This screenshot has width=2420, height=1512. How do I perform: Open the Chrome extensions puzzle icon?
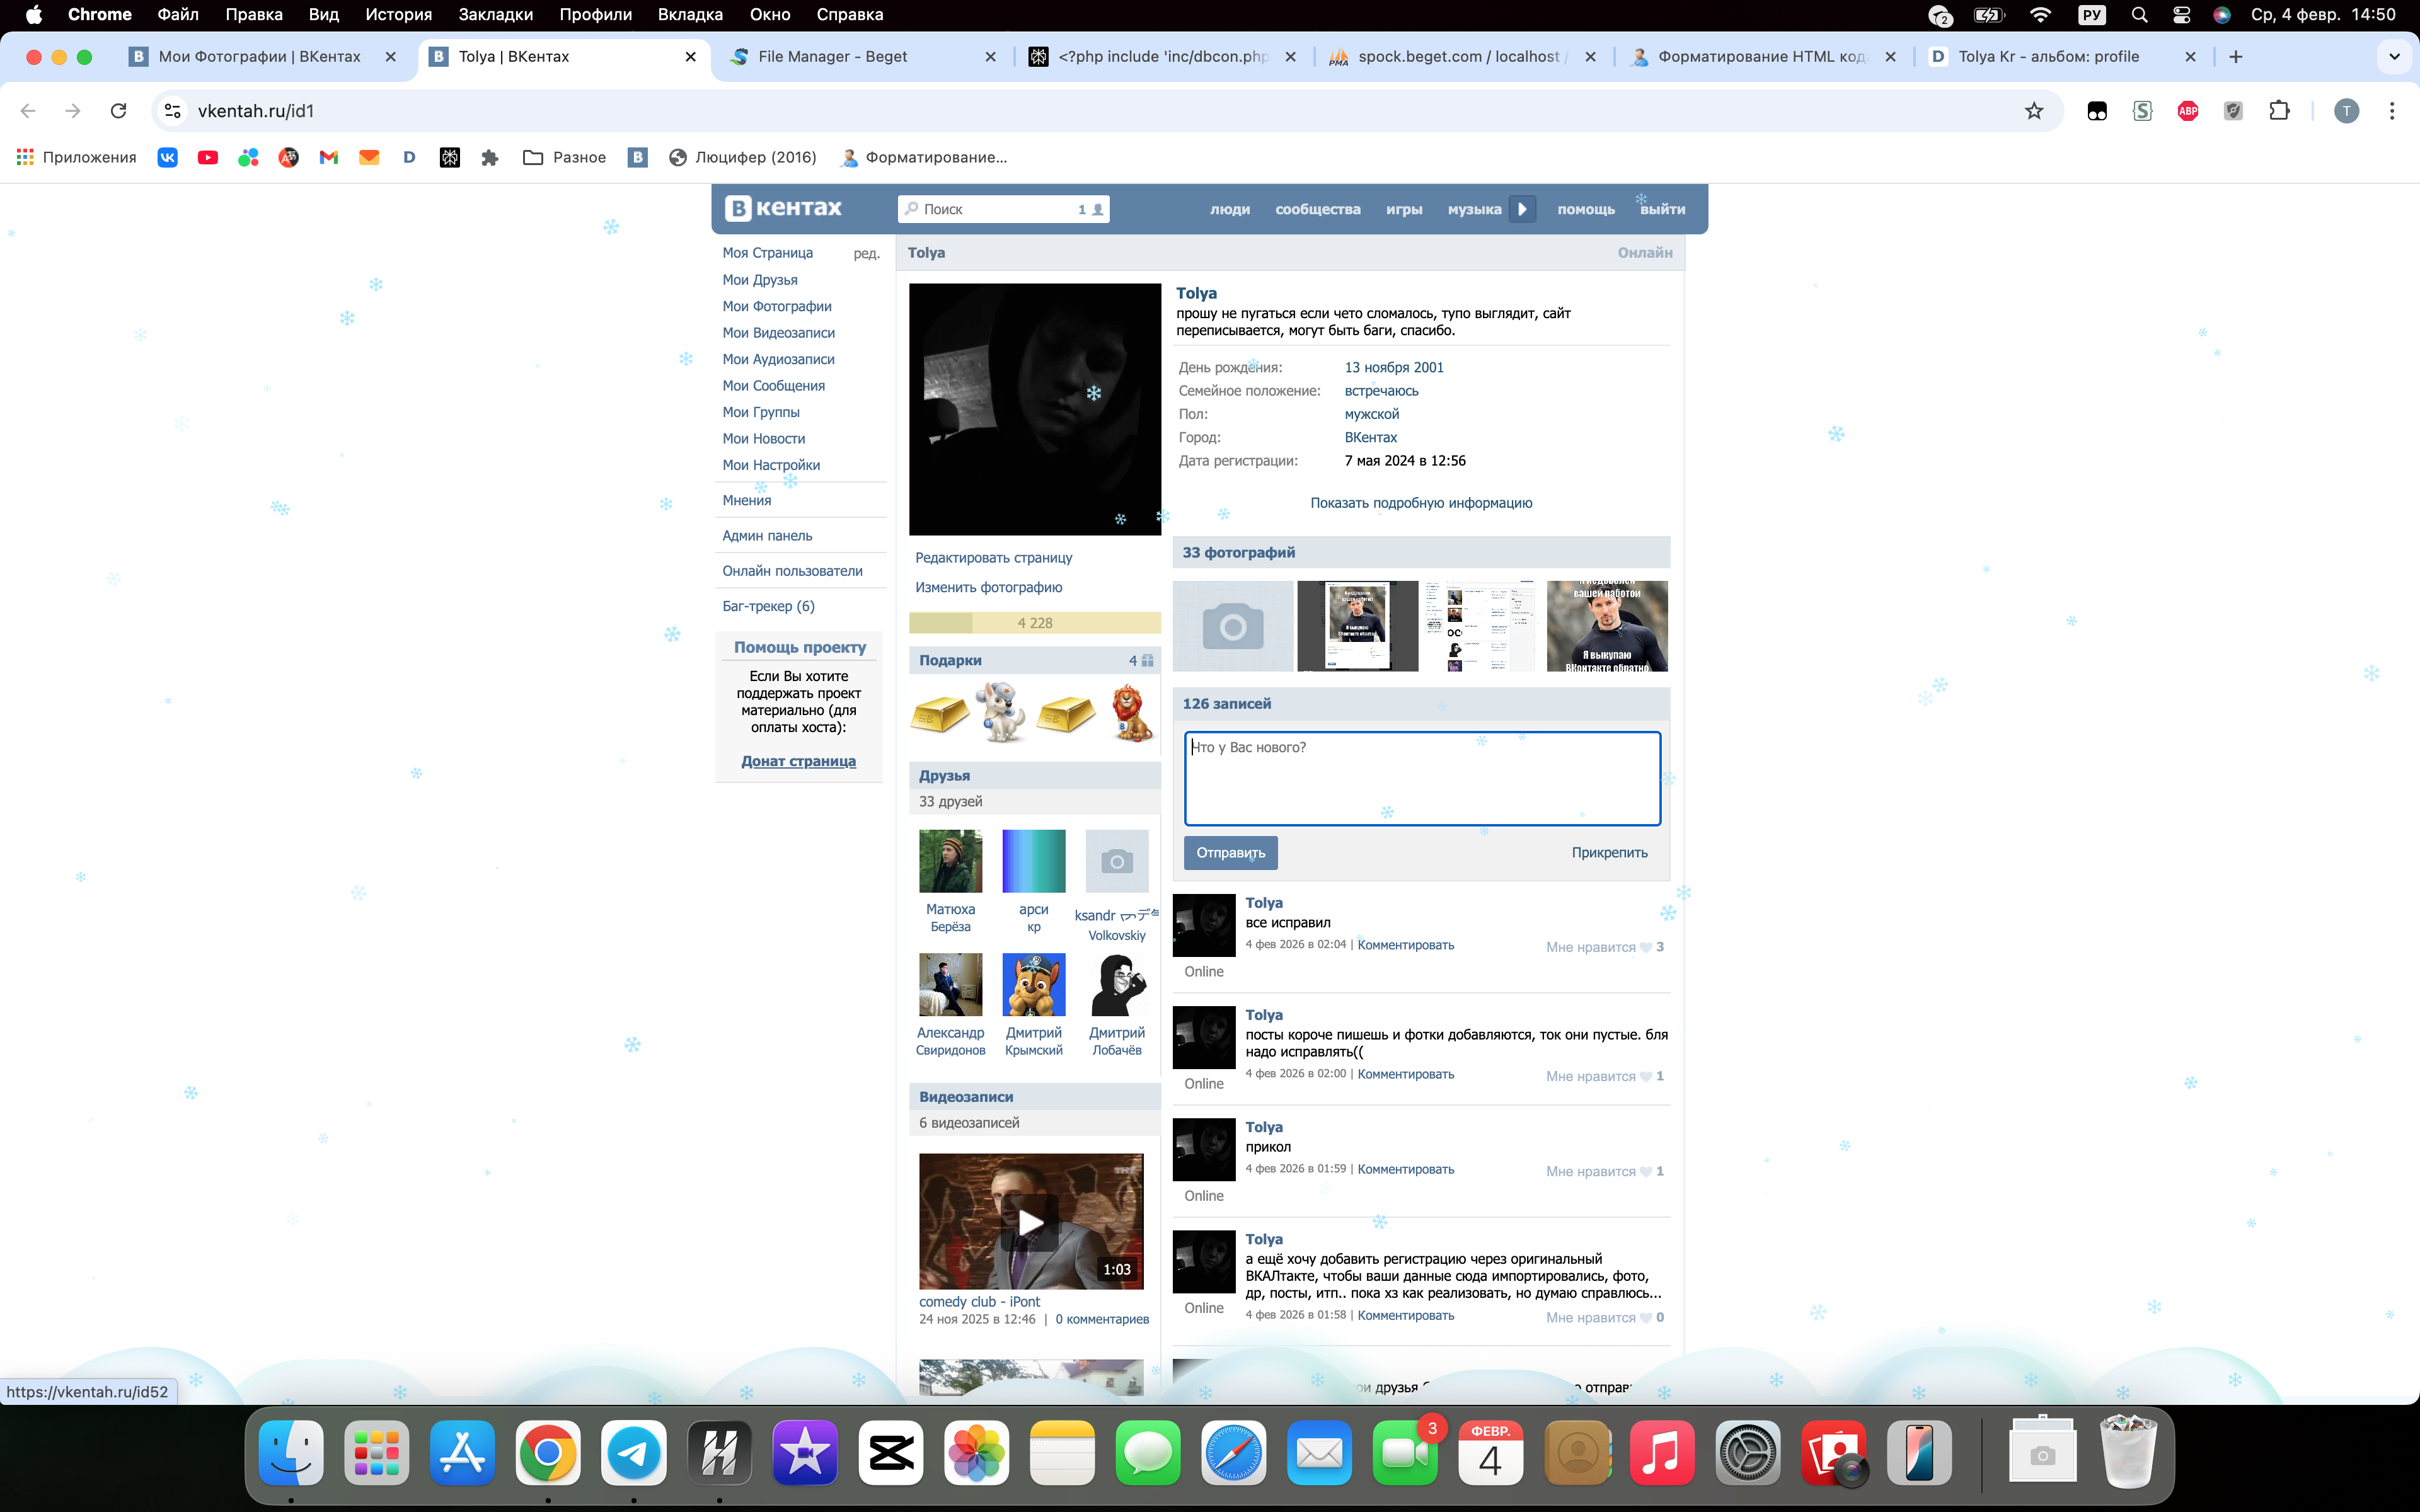tap(2279, 111)
